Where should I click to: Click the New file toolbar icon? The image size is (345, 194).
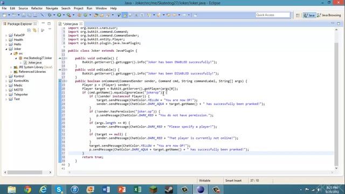tap(4, 15)
